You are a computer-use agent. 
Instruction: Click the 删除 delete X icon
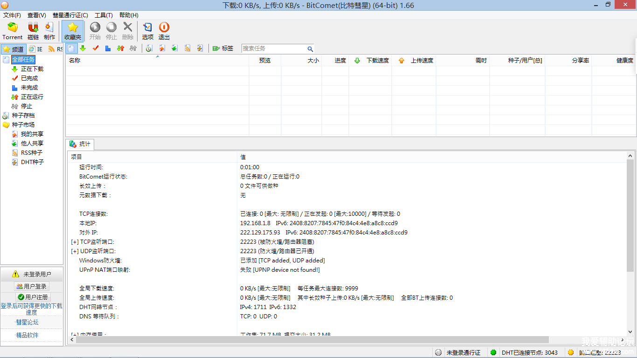coord(128,31)
